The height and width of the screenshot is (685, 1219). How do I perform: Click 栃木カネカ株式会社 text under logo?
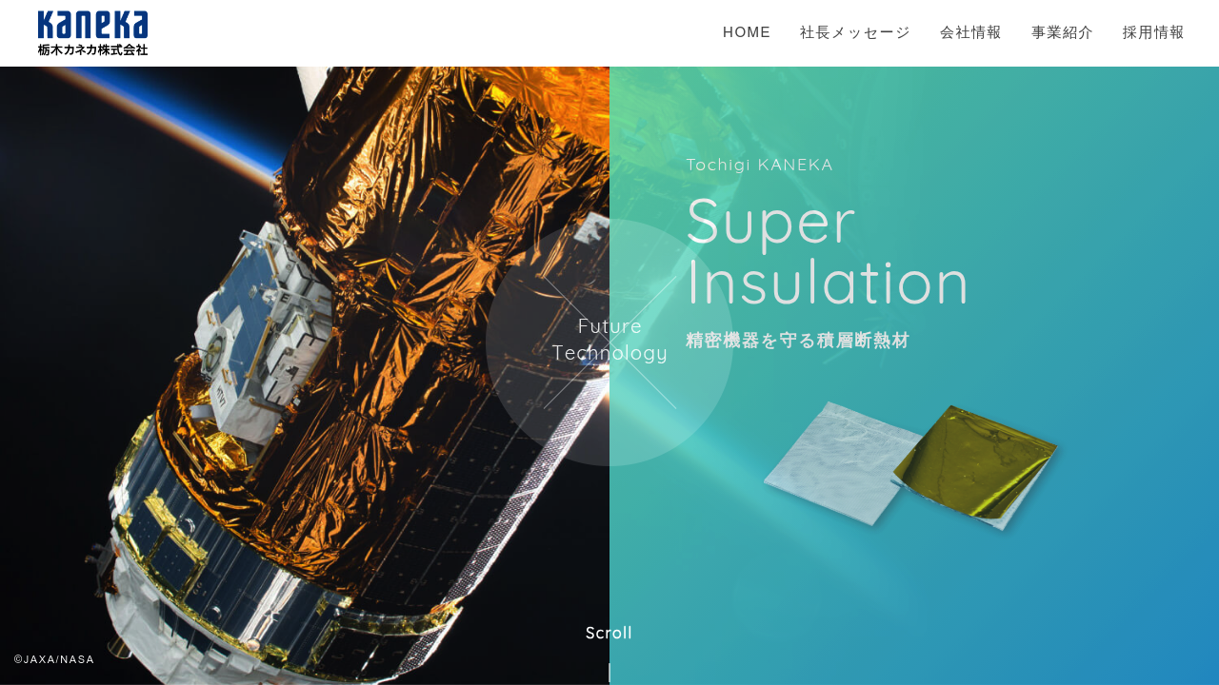pos(92,49)
